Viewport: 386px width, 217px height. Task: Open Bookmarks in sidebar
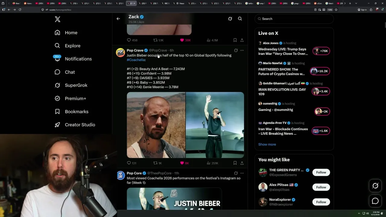pyautogui.click(x=71, y=112)
